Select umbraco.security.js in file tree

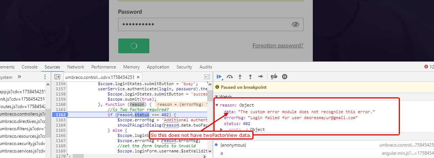(23, 144)
